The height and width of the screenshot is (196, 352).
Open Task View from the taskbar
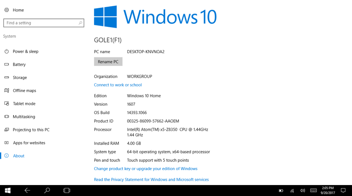(x=67, y=191)
